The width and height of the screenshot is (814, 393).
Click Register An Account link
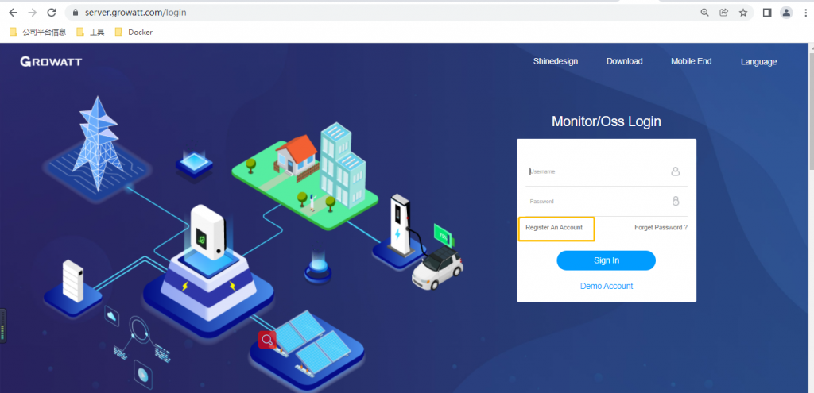(554, 228)
